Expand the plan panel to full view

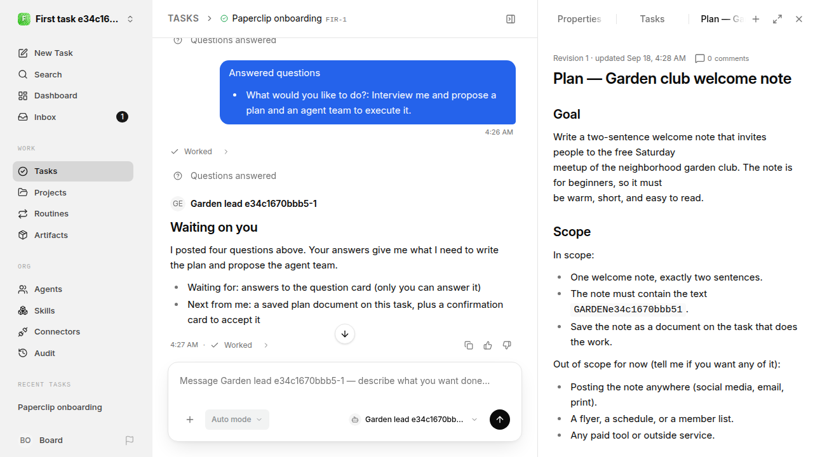click(777, 19)
